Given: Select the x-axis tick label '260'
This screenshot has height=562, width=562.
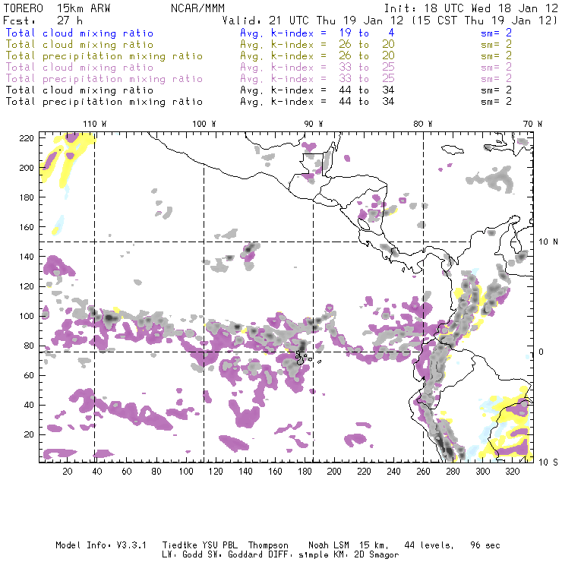Looking at the screenshot, I should pos(423,472).
